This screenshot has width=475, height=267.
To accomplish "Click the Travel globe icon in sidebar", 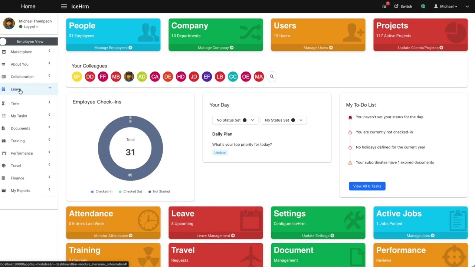I will [3, 166].
